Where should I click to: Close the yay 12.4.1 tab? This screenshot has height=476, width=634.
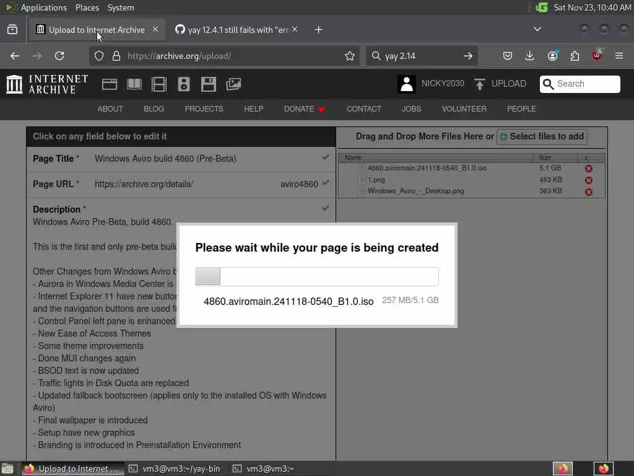(295, 29)
